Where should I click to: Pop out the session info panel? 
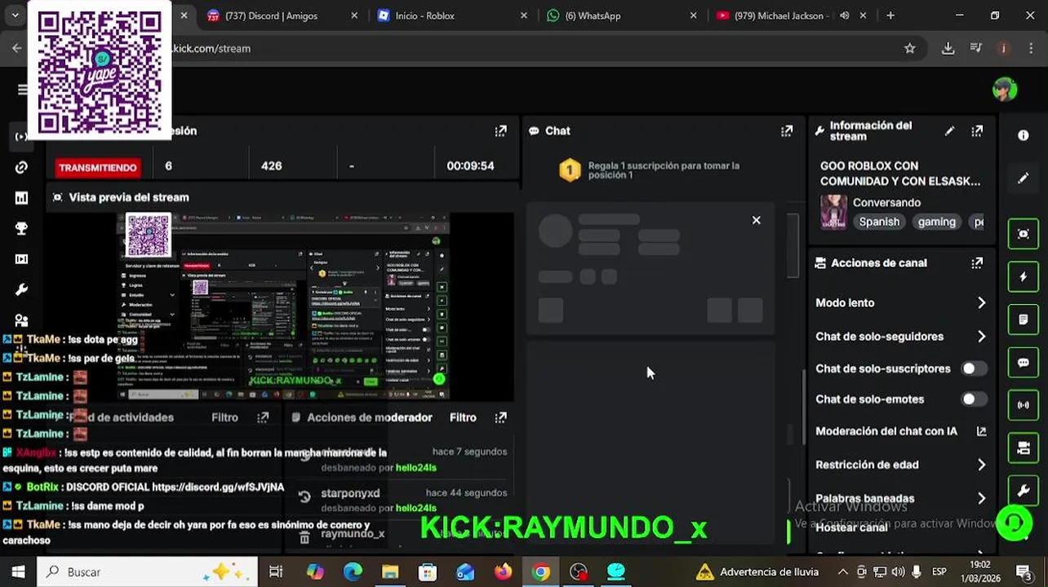point(500,130)
